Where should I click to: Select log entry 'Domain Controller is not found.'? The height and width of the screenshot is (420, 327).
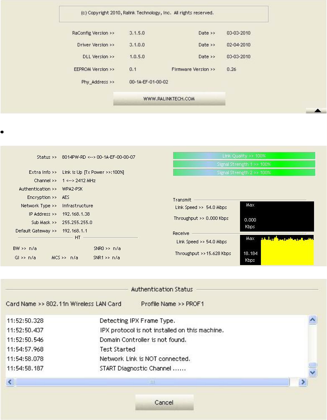(x=143, y=340)
